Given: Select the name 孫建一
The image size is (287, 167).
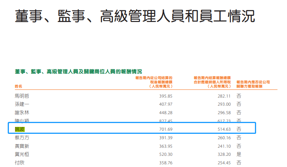Looking at the screenshot, I should click(x=22, y=104).
